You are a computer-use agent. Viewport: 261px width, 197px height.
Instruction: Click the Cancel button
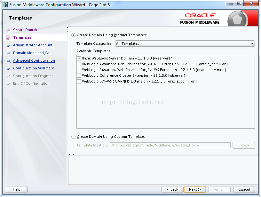click(244, 189)
